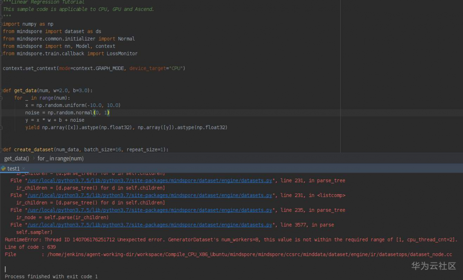Switch to the test1 run tab
This screenshot has width=463, height=280.
coord(13,169)
